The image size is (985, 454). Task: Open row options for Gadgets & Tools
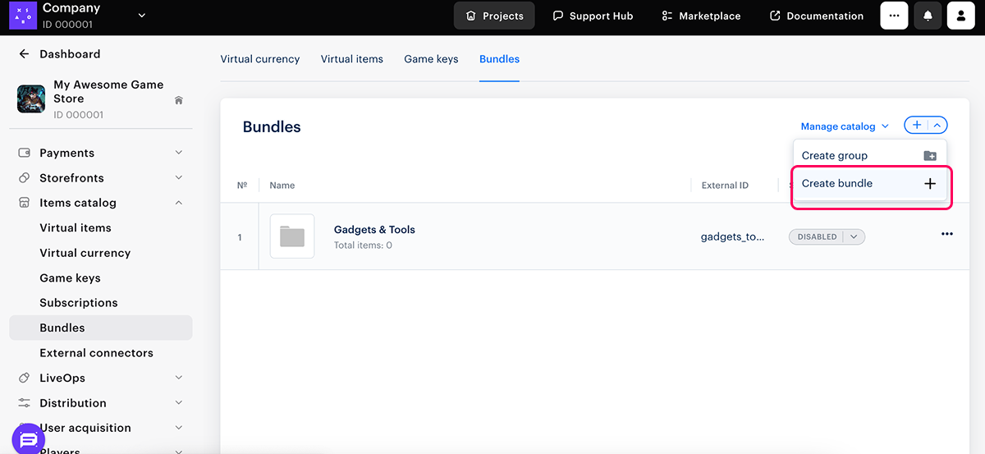[946, 234]
